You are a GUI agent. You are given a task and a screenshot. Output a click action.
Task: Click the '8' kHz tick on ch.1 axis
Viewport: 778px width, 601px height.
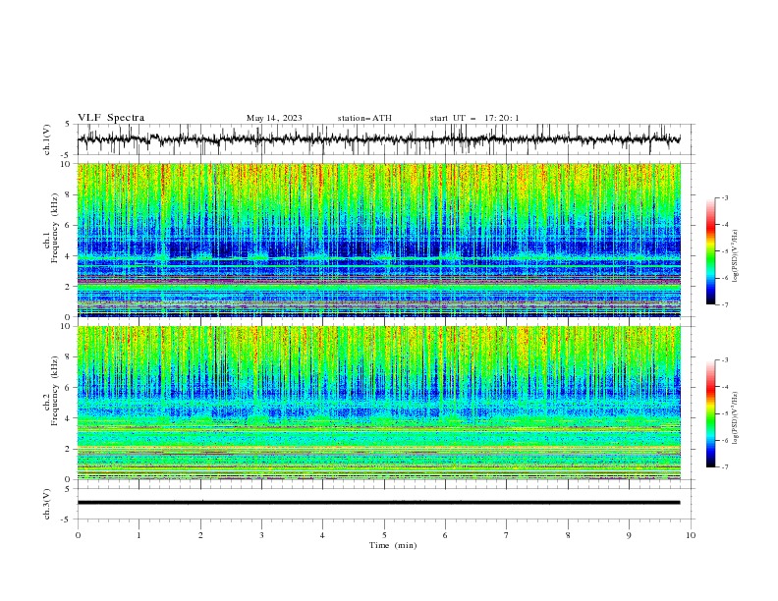click(x=69, y=194)
